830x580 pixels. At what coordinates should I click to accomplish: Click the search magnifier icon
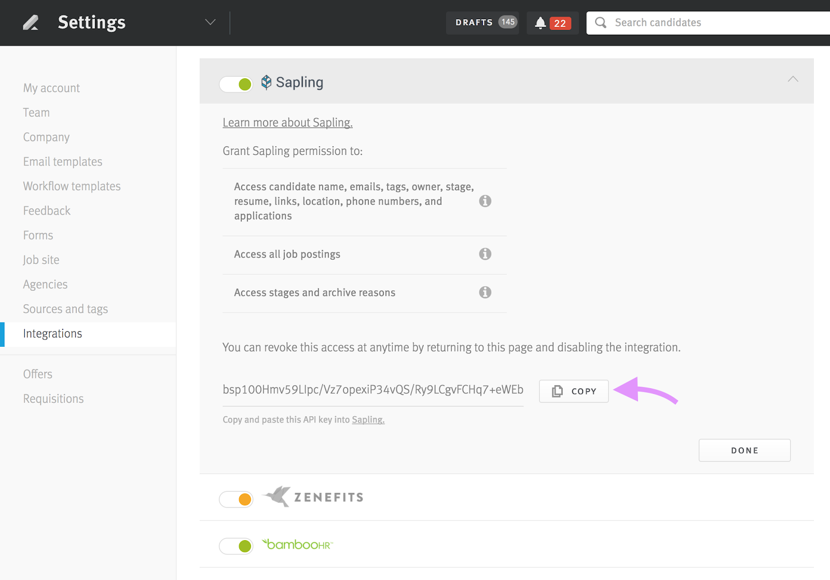click(601, 23)
